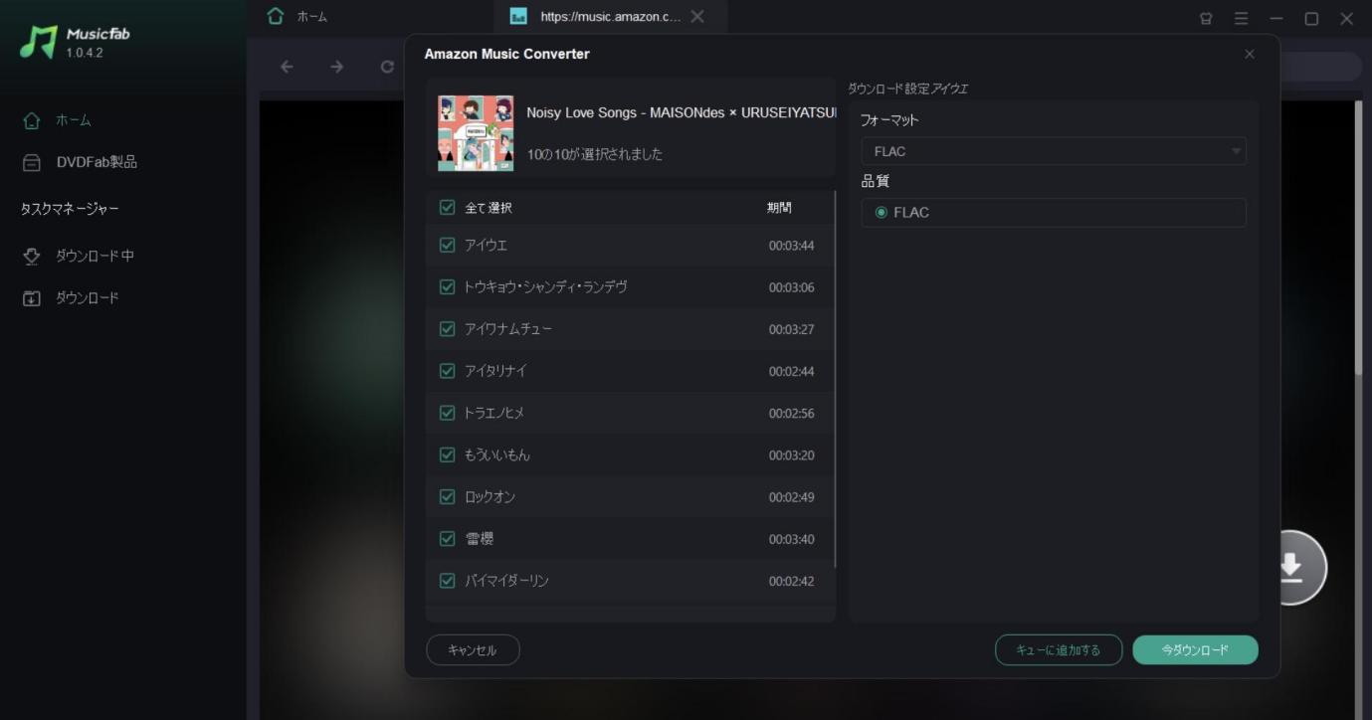1372x720 pixels.
Task: Open the フォーマット FLAC dropdown
Action: pos(1053,151)
